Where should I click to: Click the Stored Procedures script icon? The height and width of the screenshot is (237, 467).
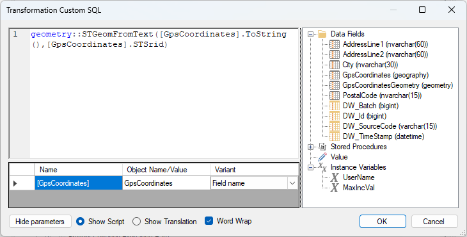tap(322, 147)
